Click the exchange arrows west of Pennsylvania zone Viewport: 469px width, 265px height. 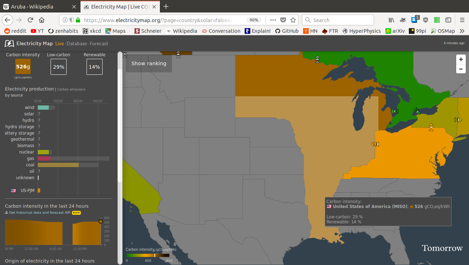(x=375, y=144)
